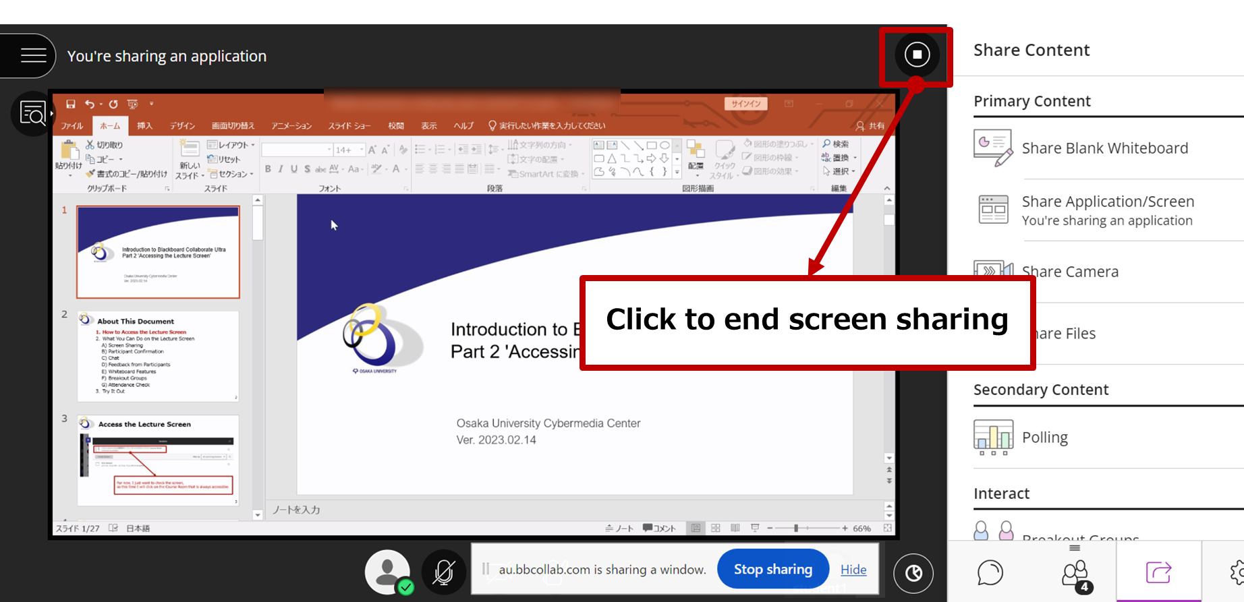Switch to slide sorter view in status bar
This screenshot has width=1244, height=602.
[715, 528]
